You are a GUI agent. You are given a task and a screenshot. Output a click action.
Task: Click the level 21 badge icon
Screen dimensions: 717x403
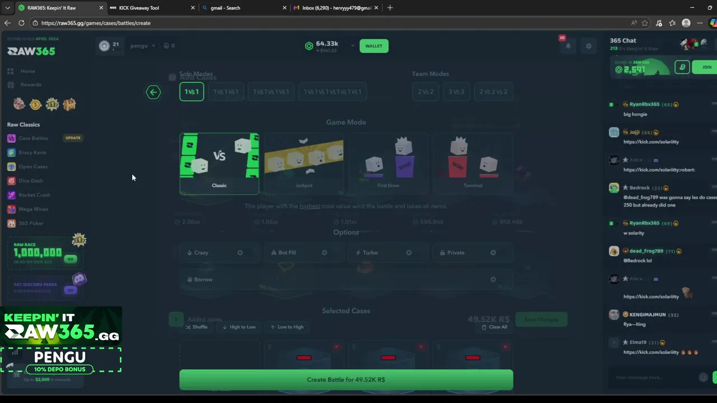pos(104,46)
